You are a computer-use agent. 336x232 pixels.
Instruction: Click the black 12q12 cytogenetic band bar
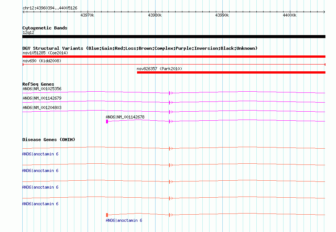(x=174, y=37)
